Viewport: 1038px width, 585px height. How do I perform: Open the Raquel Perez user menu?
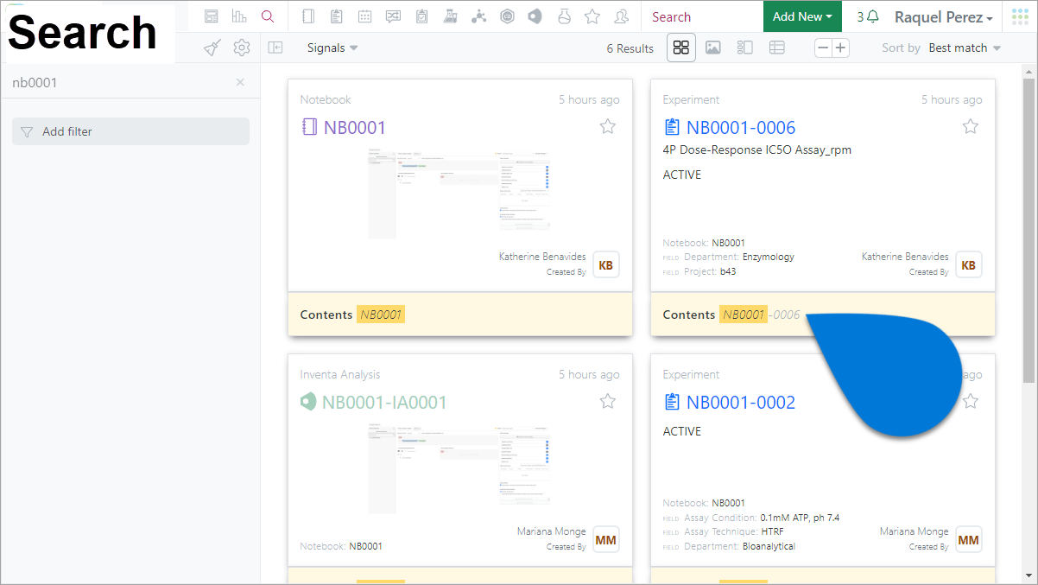[x=943, y=17]
